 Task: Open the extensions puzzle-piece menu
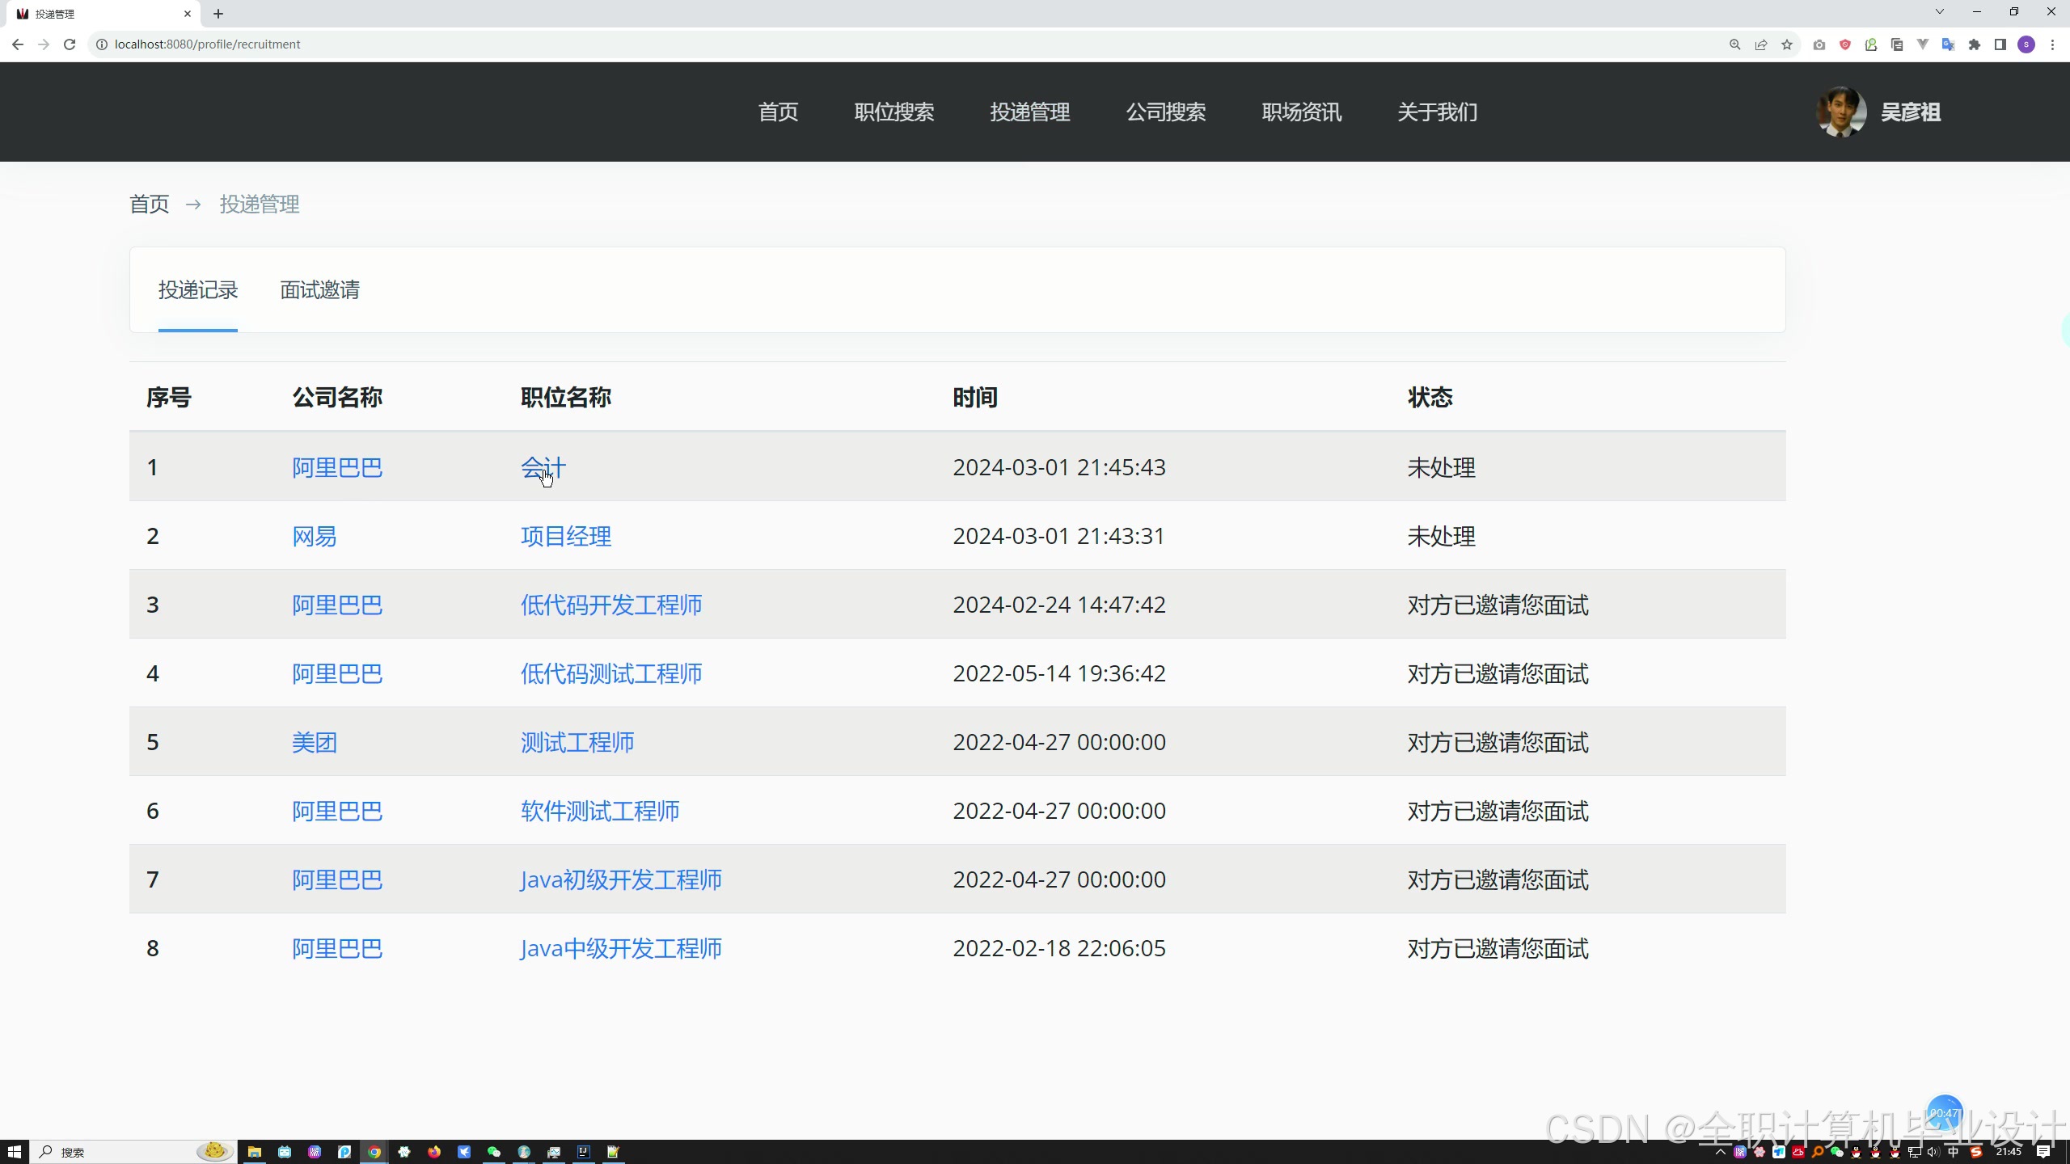pos(1975,44)
